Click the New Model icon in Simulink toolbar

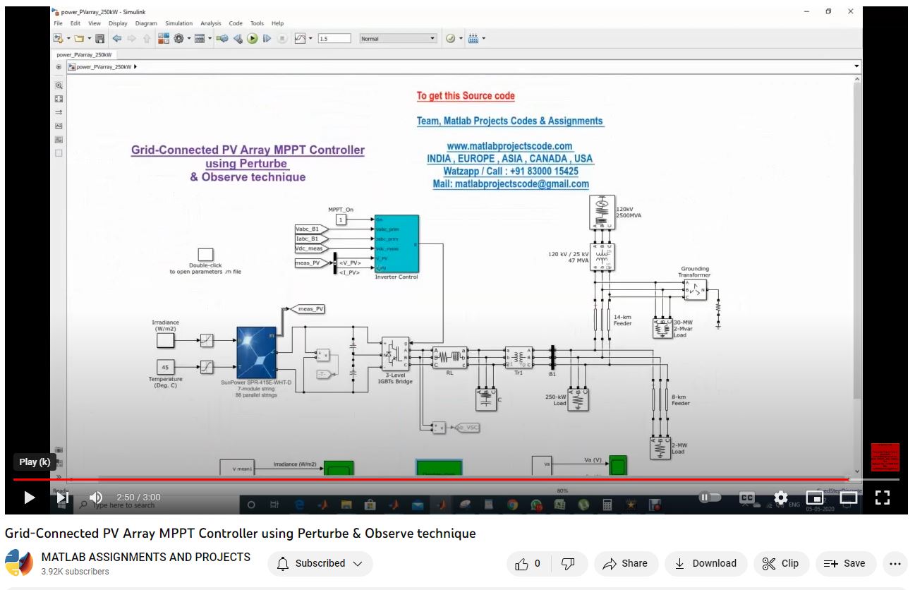(58, 38)
